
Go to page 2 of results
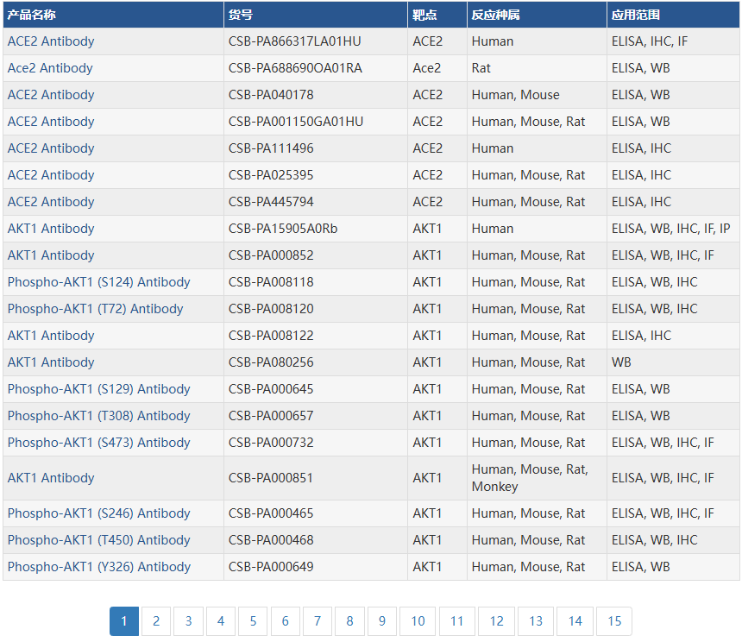pos(156,621)
